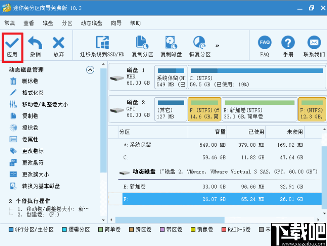
Task: Expand toolbar overflow chevron »
Action: pos(217,45)
